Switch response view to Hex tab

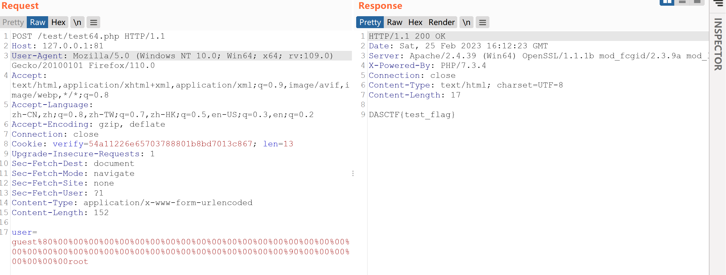pyautogui.click(x=415, y=22)
